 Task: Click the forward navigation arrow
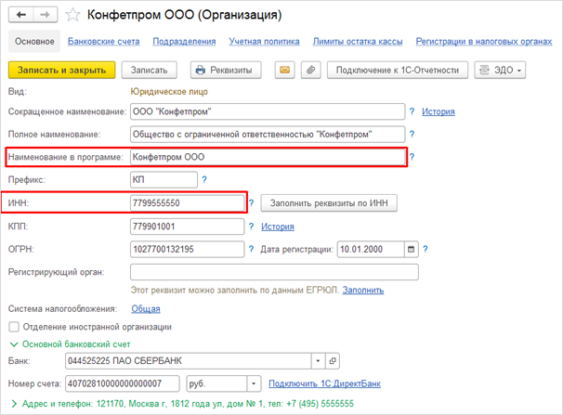pos(41,16)
